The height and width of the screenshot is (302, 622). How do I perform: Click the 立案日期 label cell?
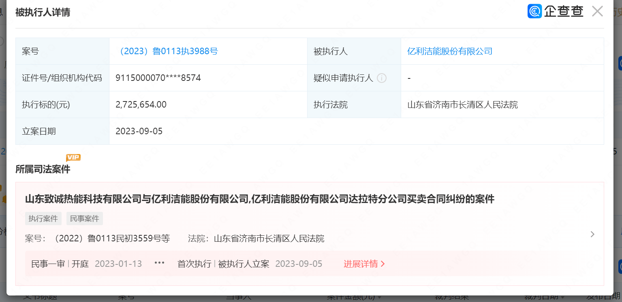pos(62,131)
